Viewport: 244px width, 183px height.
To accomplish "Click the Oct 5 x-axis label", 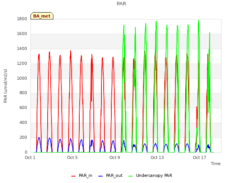I will tap(72, 157).
